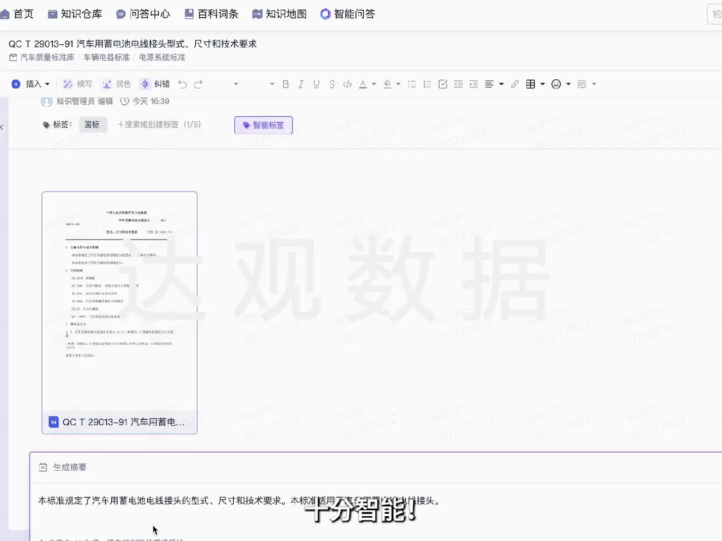Toggle the task checklist format
The image size is (722, 541).
(x=443, y=84)
